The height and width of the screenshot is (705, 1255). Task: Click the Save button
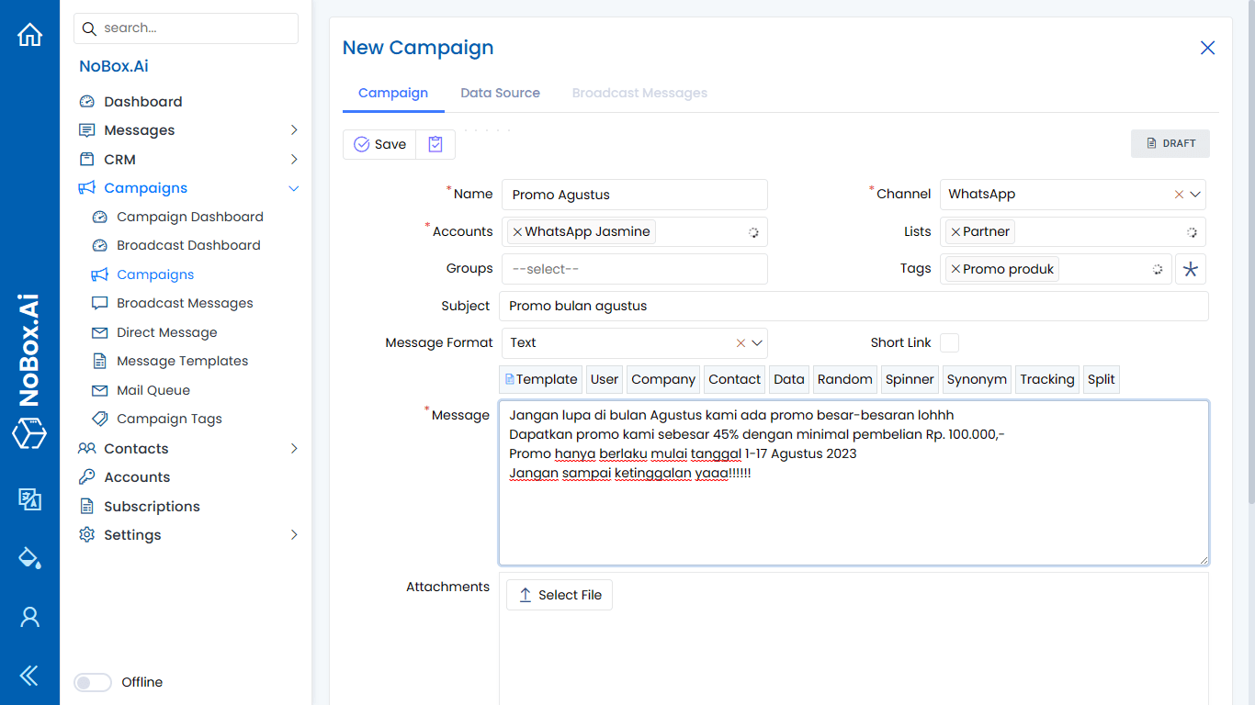pyautogui.click(x=379, y=144)
